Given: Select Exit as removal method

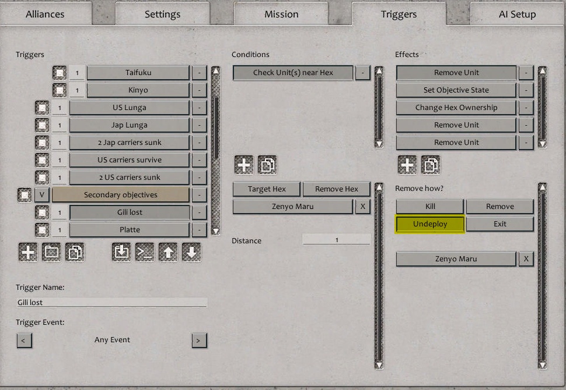Looking at the screenshot, I should pos(500,224).
